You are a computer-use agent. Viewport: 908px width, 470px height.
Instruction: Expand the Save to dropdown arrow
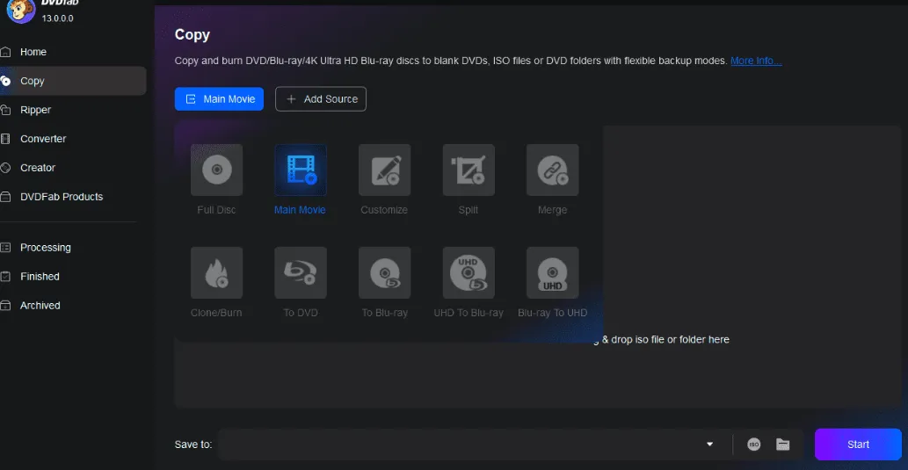[x=710, y=444]
